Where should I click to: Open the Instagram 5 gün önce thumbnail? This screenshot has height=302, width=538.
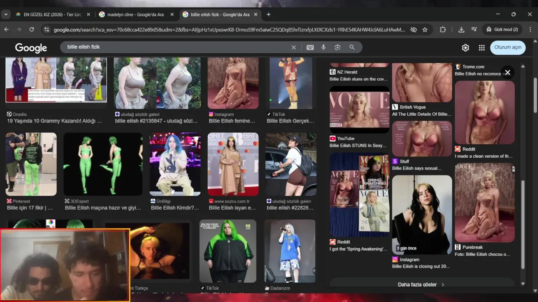(422, 215)
